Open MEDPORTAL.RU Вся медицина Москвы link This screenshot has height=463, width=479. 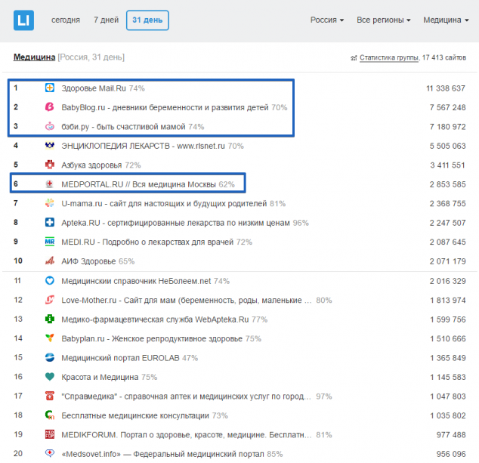click(138, 184)
